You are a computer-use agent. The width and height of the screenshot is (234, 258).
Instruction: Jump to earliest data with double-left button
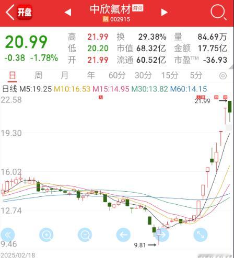coord(8,235)
